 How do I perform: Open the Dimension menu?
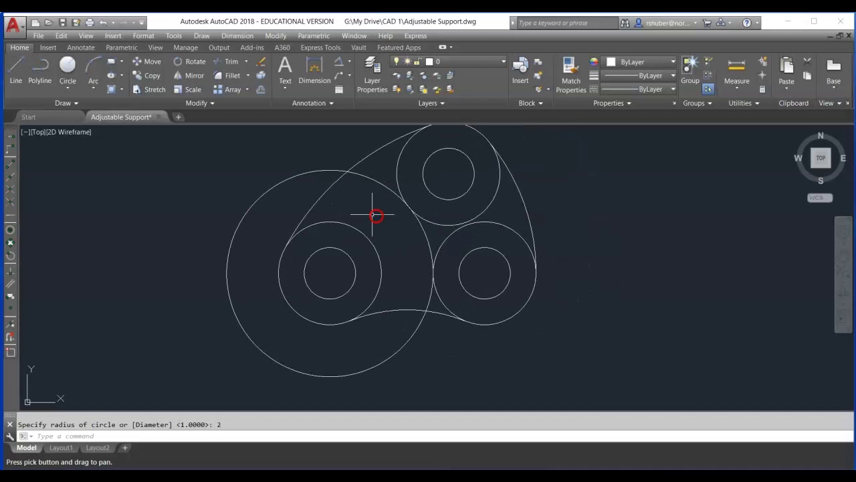click(x=237, y=35)
